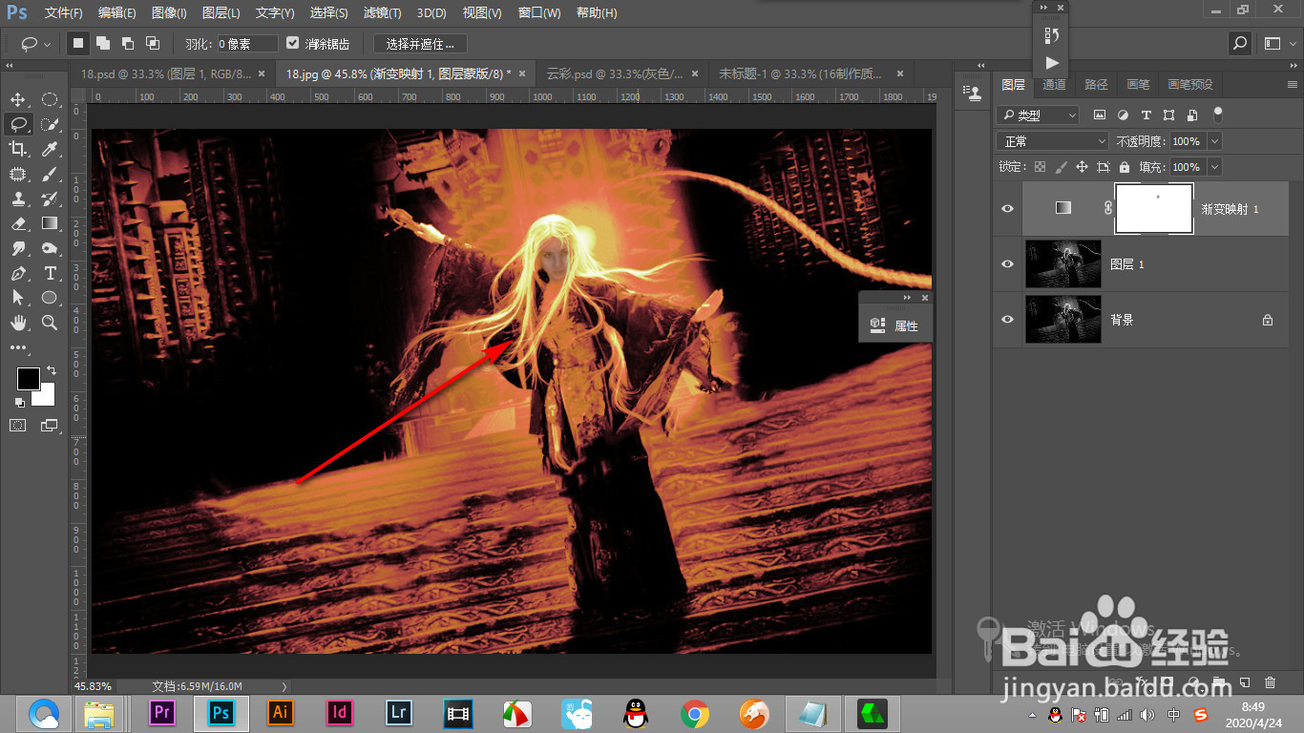Select the Ellipse shape tool

coord(50,298)
